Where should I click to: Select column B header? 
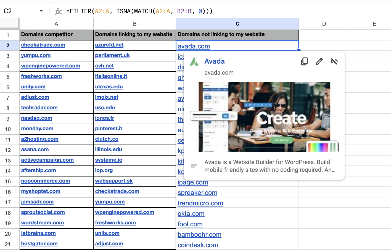135,24
